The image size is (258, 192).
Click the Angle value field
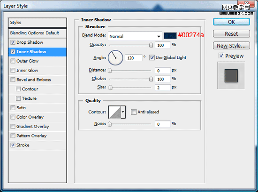(x=133, y=58)
